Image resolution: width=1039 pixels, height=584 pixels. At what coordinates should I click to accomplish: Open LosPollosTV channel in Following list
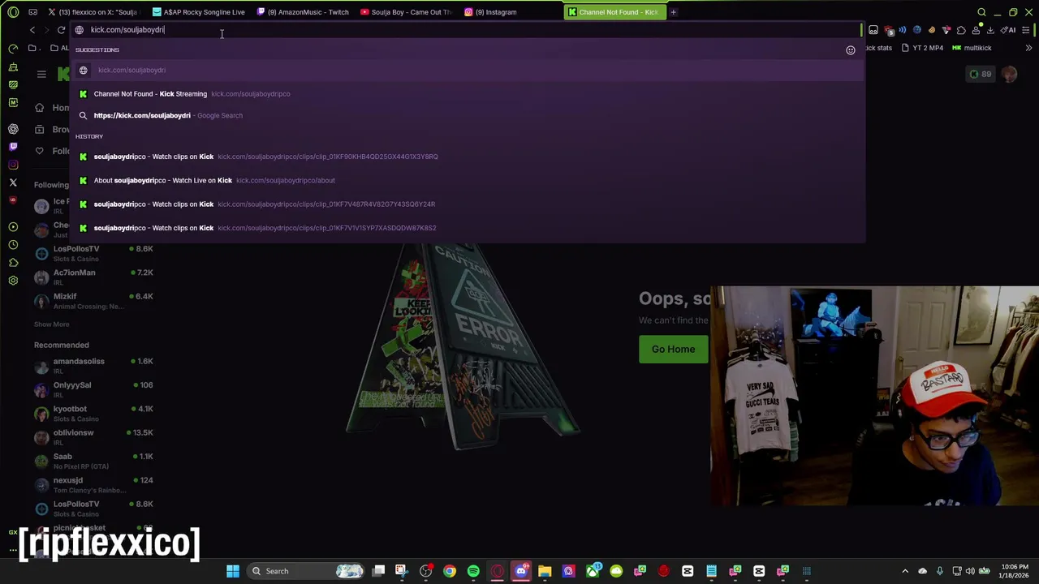93,254
